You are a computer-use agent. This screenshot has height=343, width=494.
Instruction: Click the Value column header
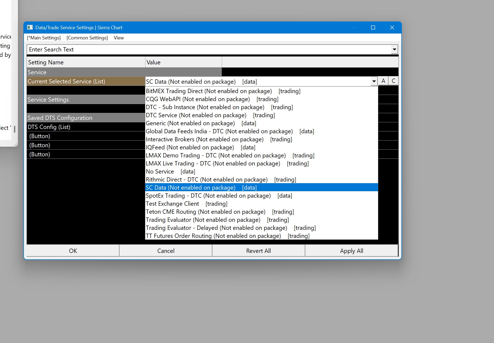[184, 62]
